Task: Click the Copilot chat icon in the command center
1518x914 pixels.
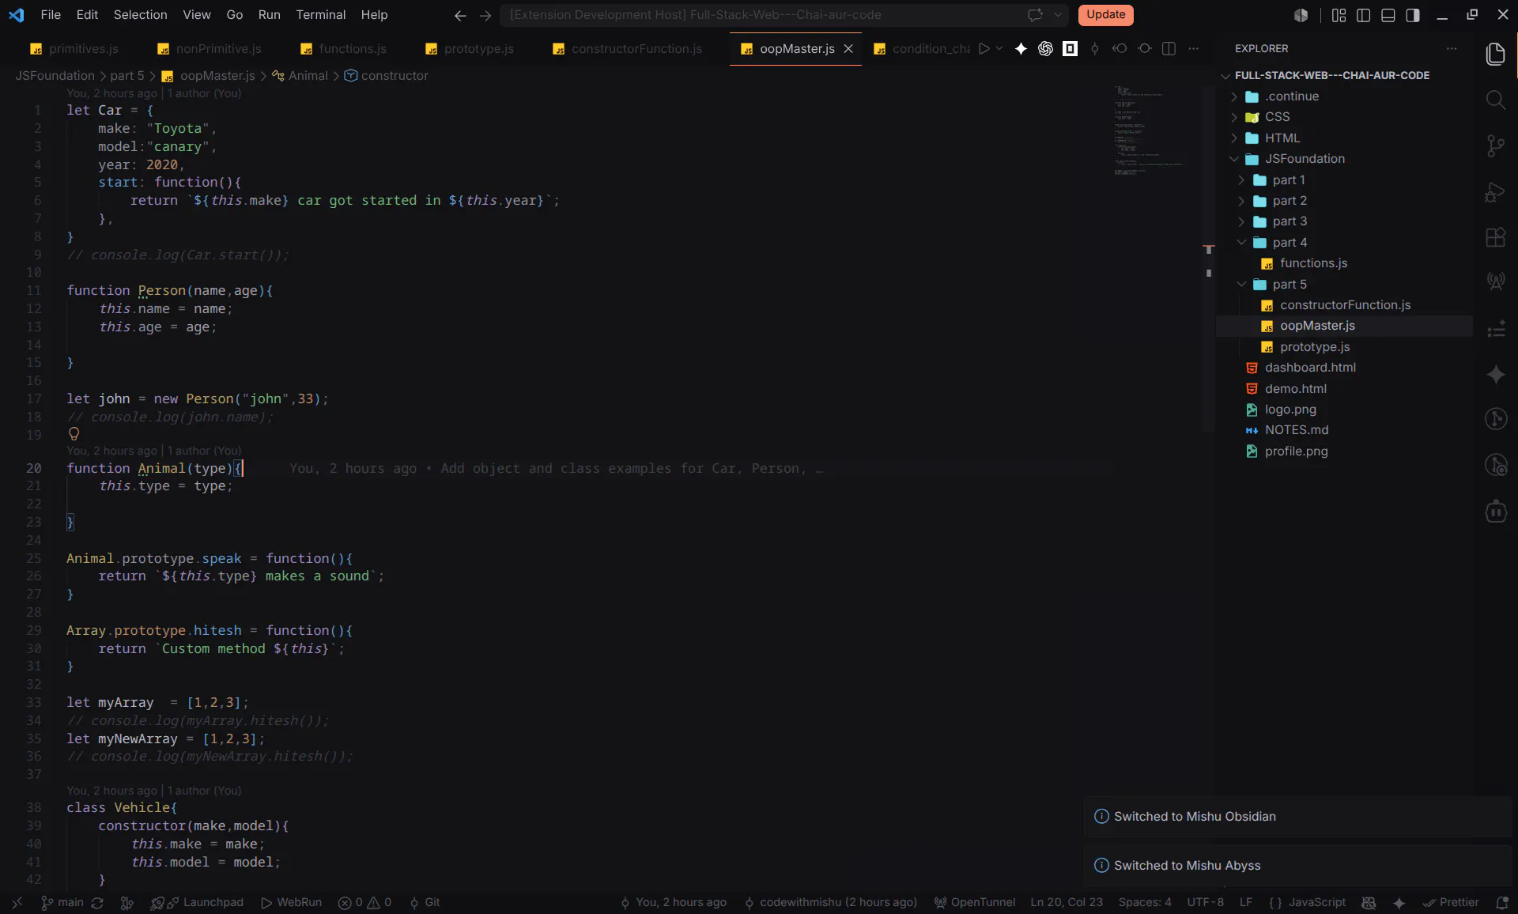Action: (x=1034, y=15)
